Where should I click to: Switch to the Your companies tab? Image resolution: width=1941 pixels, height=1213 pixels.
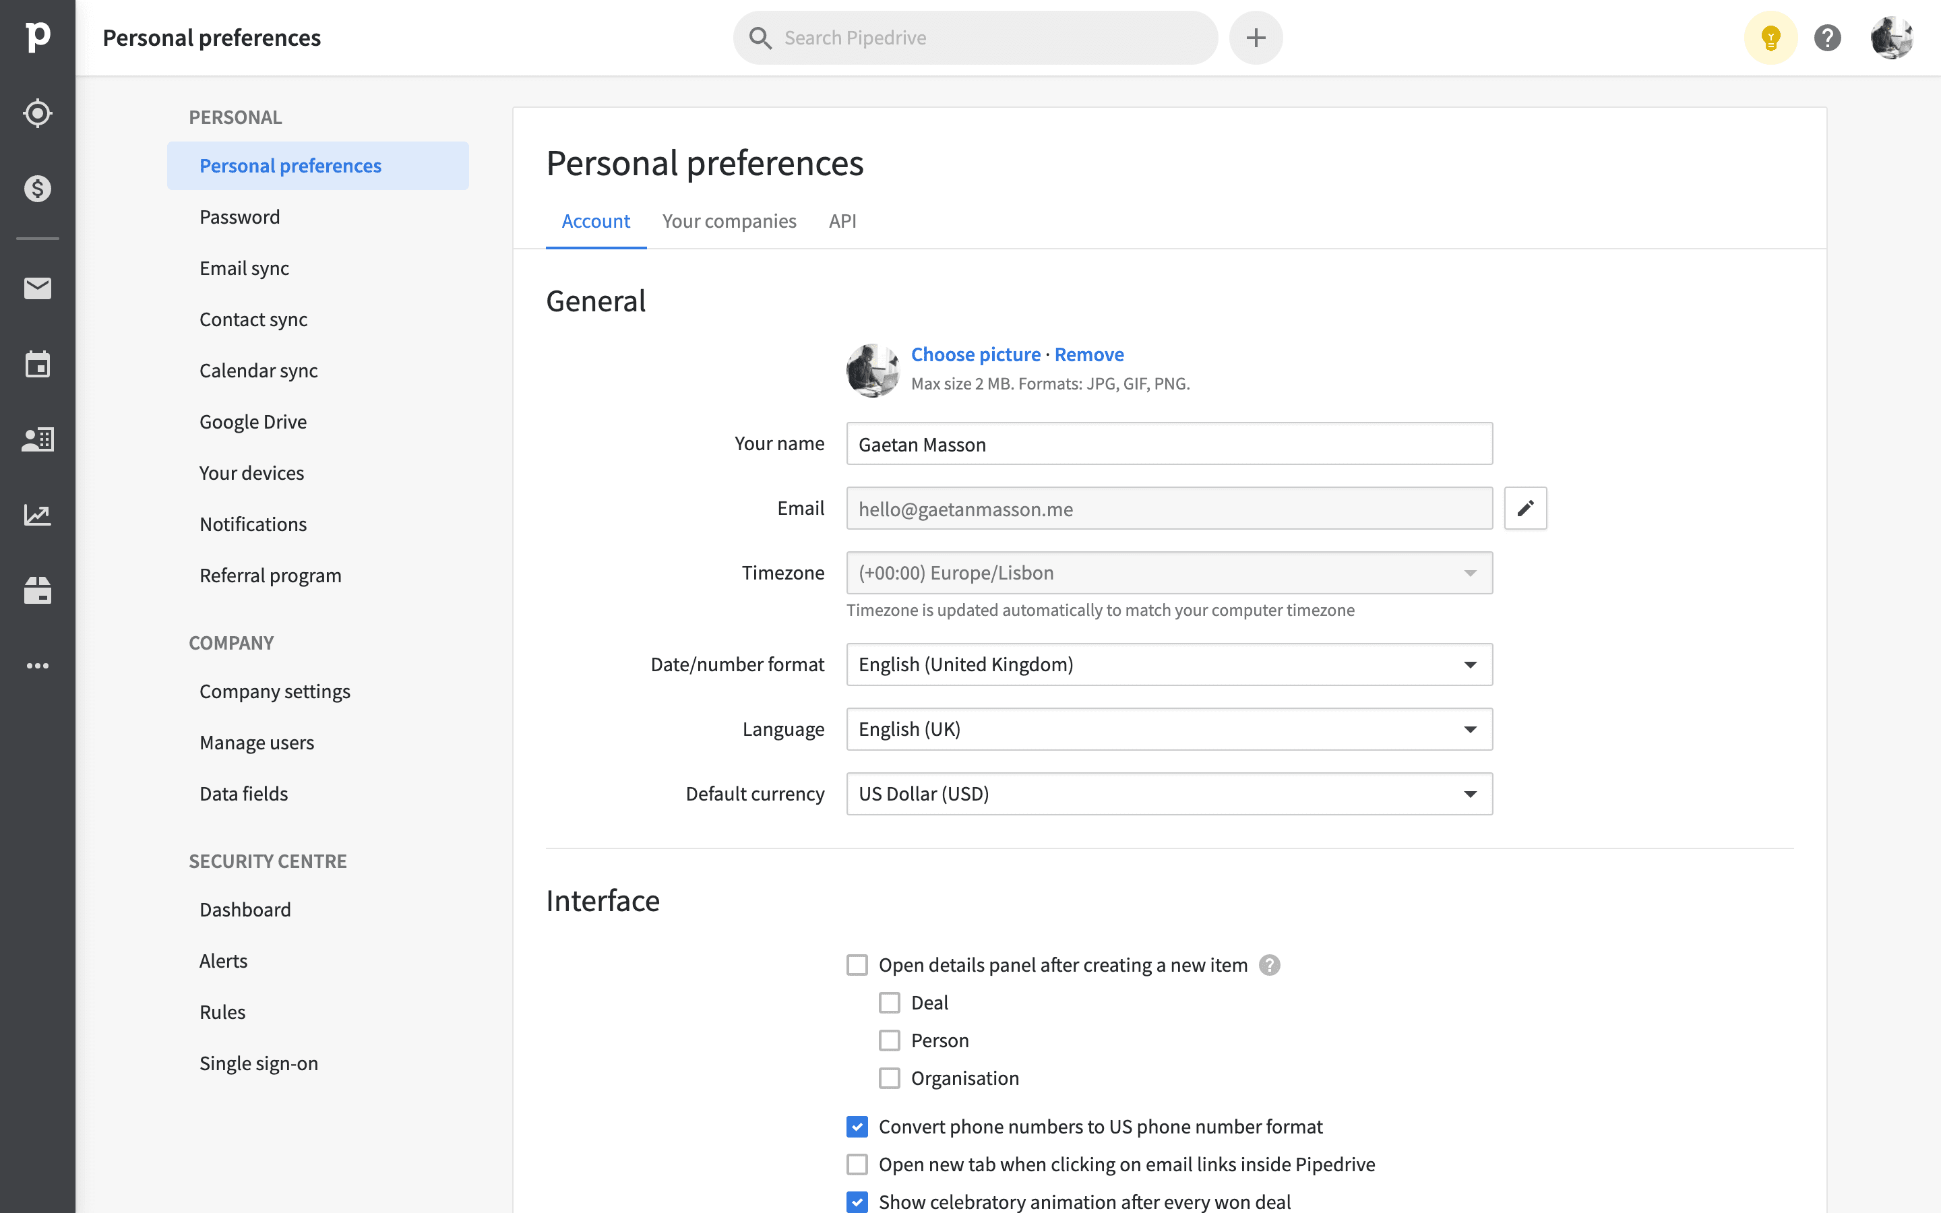point(729,220)
